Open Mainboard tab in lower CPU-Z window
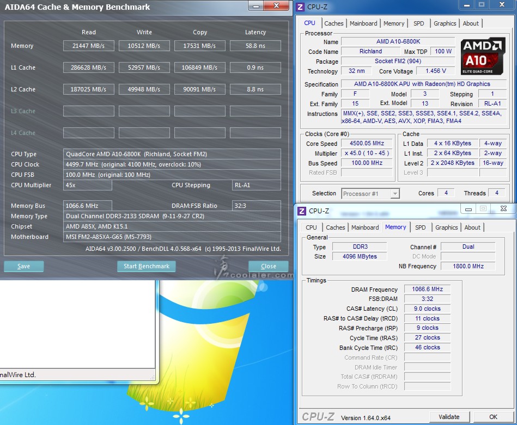 (x=365, y=227)
